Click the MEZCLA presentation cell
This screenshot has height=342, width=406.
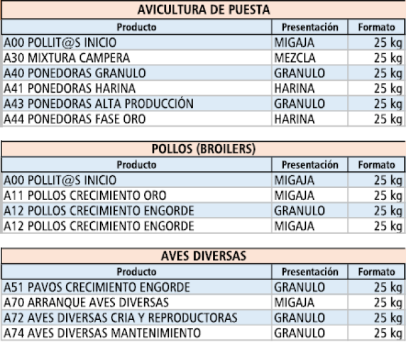point(294,58)
